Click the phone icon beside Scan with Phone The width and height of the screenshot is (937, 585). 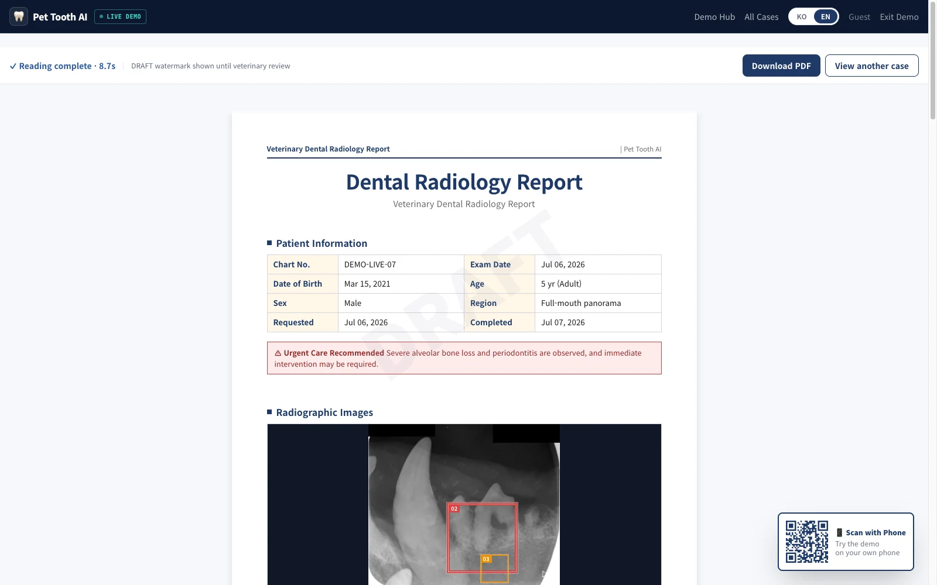click(839, 533)
